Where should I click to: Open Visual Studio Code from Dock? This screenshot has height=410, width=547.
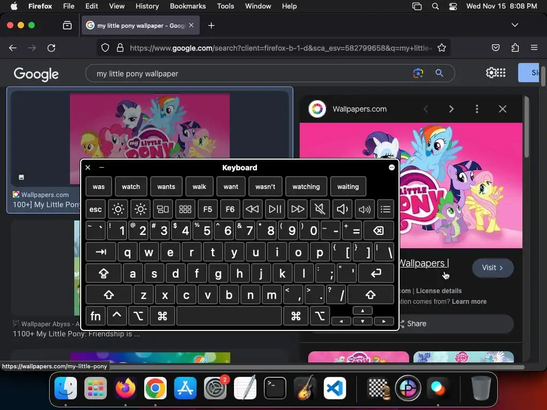(x=335, y=388)
